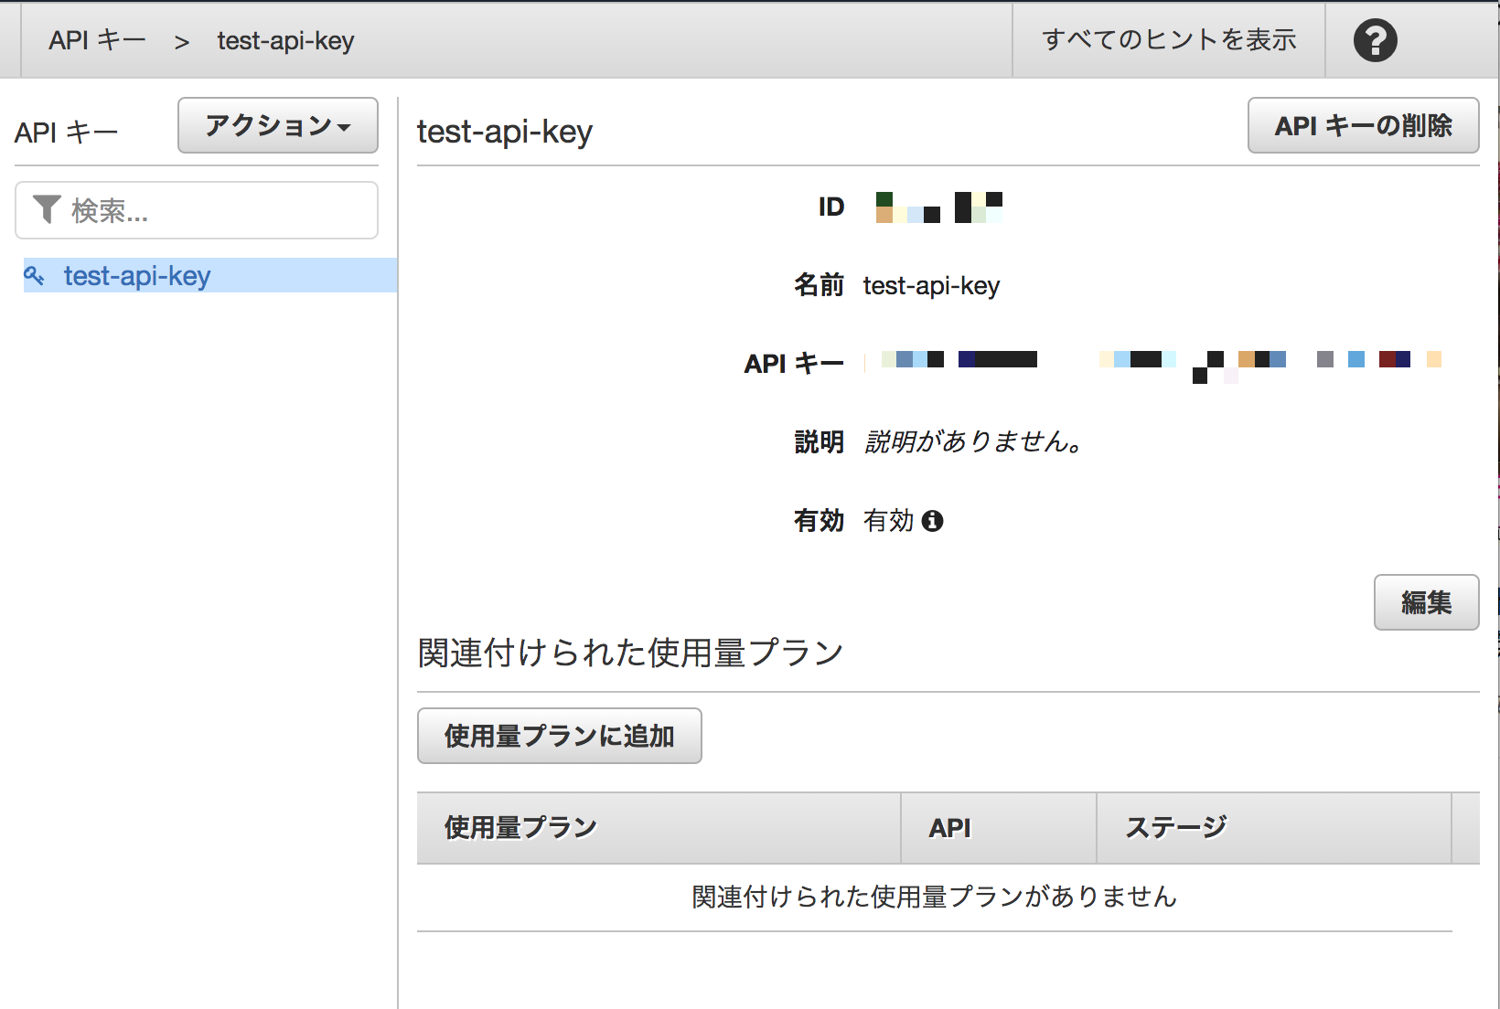1500x1009 pixels.
Task: Click test-api-key in the breadcrumb bar
Action: (x=285, y=40)
